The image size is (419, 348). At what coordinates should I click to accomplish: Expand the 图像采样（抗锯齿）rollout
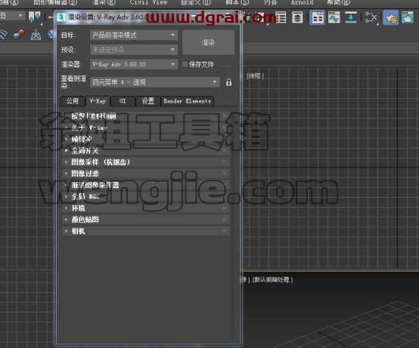[146, 162]
